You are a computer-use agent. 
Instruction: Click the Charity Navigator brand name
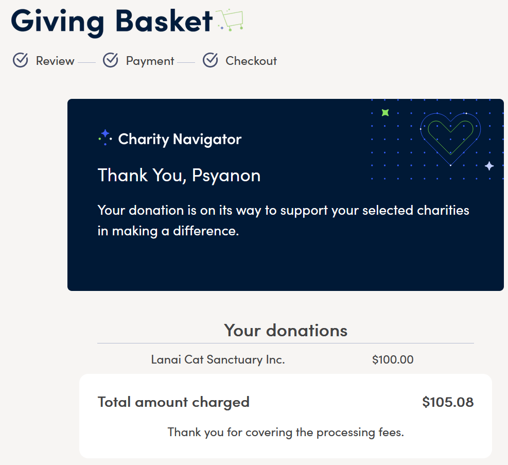tap(180, 140)
